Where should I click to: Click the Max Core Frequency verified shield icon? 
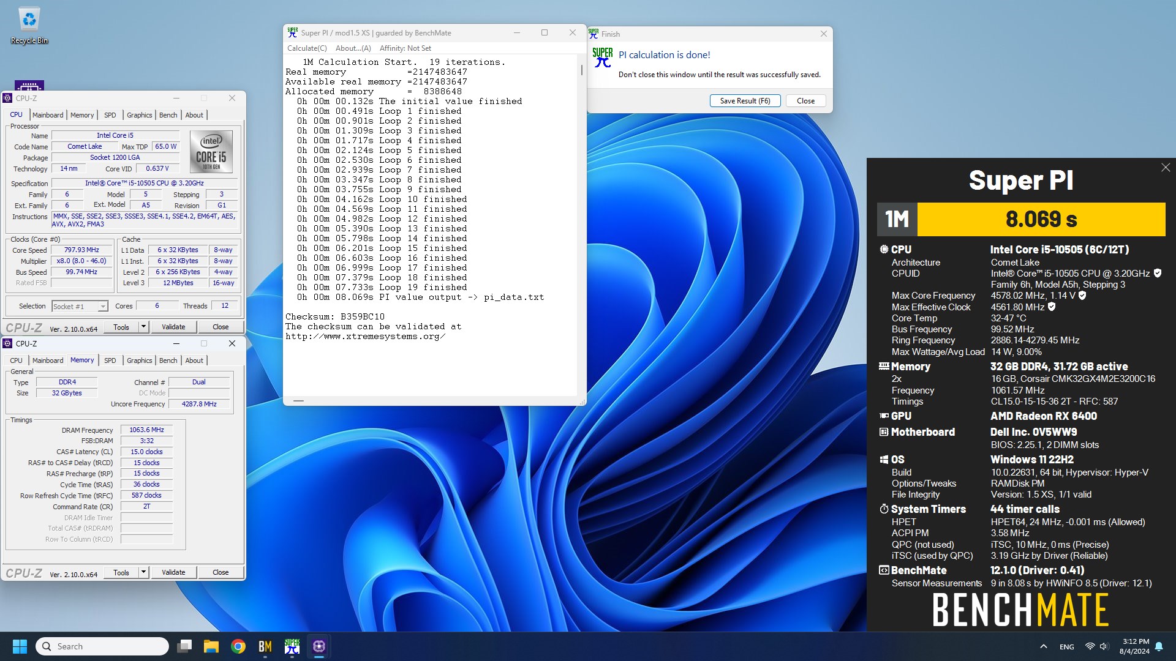click(x=1082, y=295)
